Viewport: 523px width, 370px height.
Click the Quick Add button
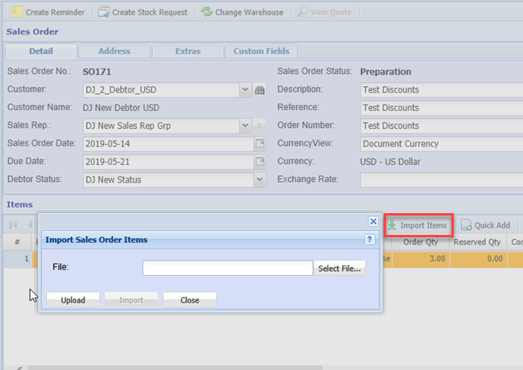[x=485, y=225]
